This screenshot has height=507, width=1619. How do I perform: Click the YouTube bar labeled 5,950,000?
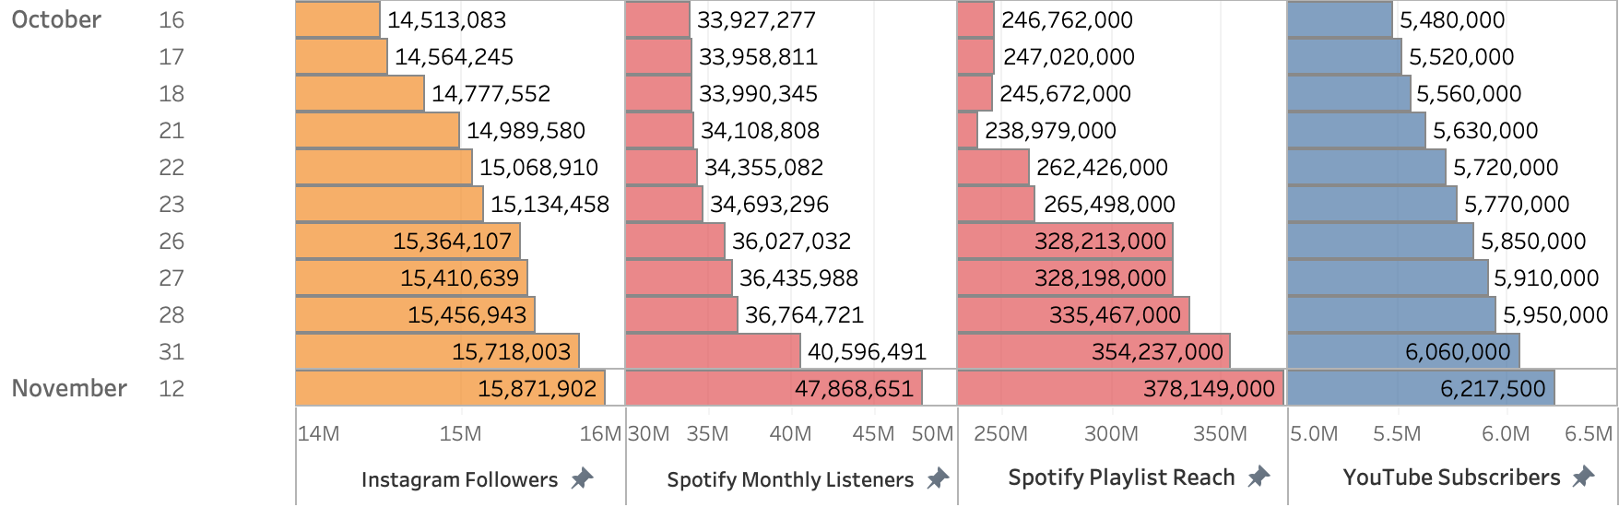click(x=1391, y=314)
